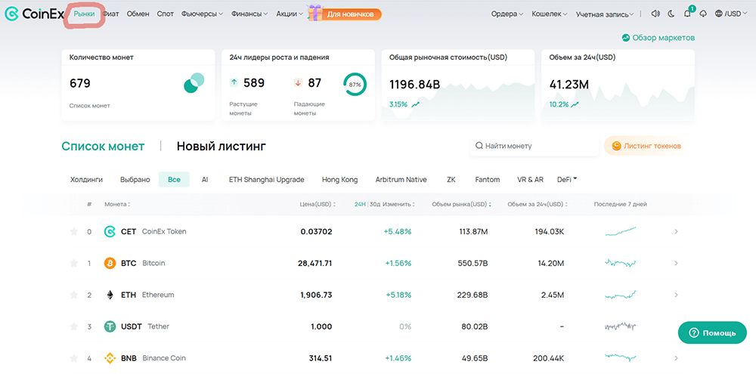Click the download app cloud icon
This screenshot has width=756, height=374.
(x=703, y=14)
